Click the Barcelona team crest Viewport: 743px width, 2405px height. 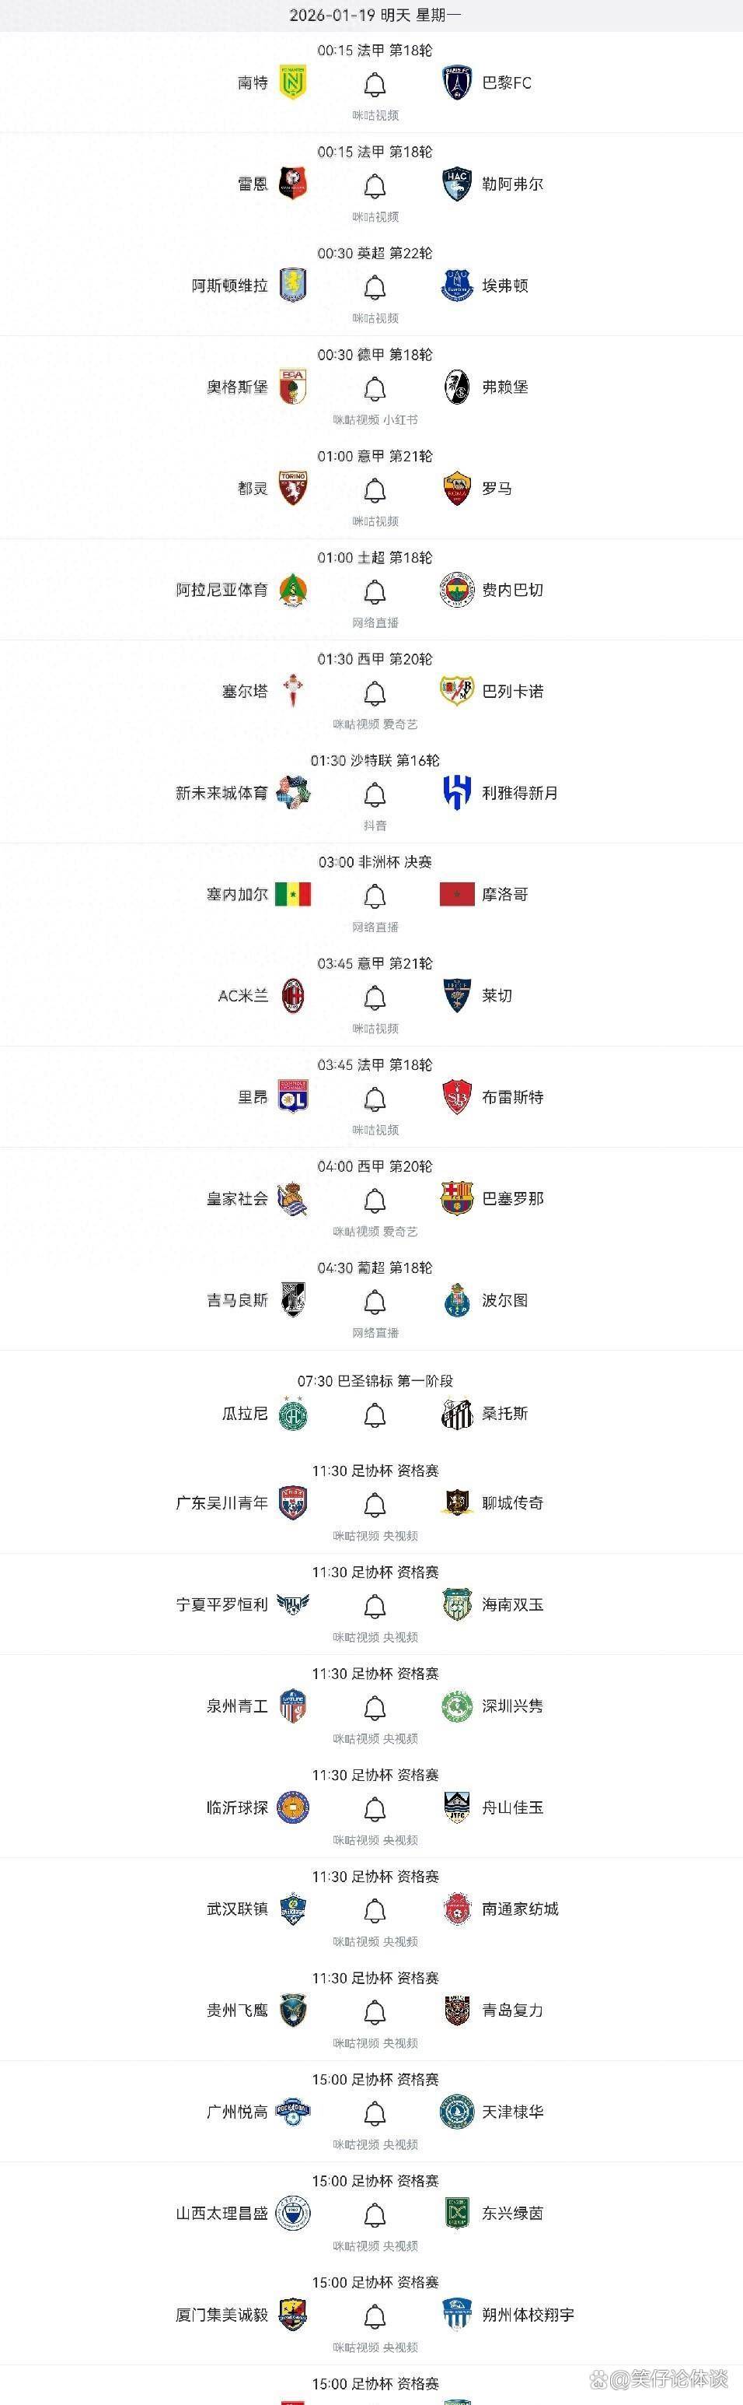coord(457,1199)
